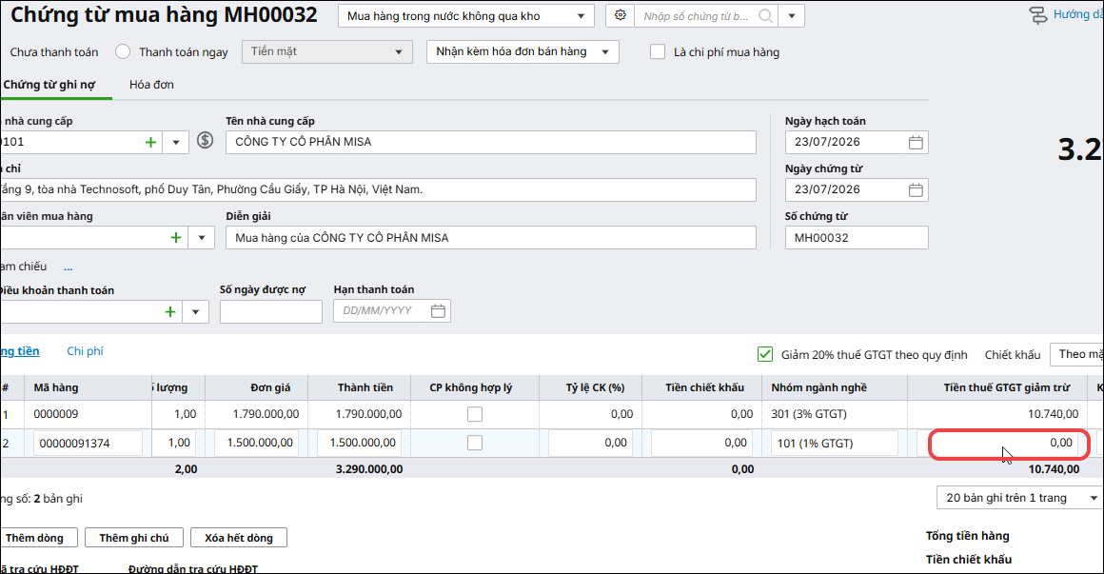Open voucher settings gear icon
This screenshot has width=1104, height=574.
point(620,15)
